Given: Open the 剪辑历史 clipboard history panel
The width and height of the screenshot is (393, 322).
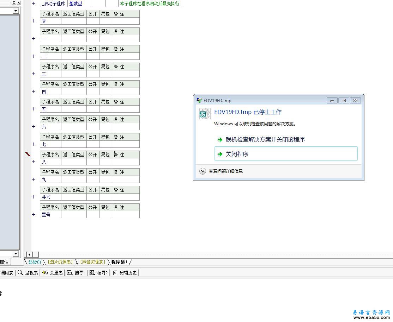Looking at the screenshot, I should [x=125, y=273].
